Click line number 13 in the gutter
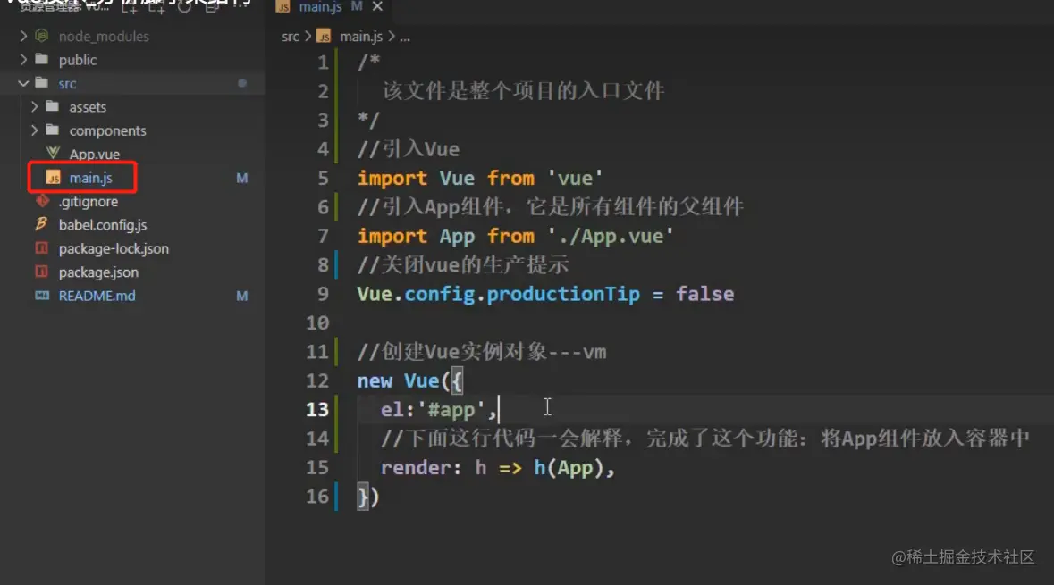This screenshot has width=1054, height=585. click(316, 409)
